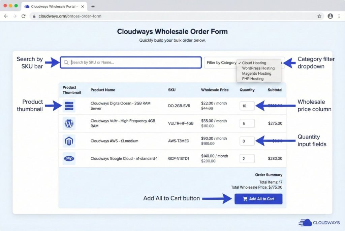Image resolution: width=345 pixels, height=231 pixels.
Task: Bookmark the page with the star icon
Action: point(319,16)
